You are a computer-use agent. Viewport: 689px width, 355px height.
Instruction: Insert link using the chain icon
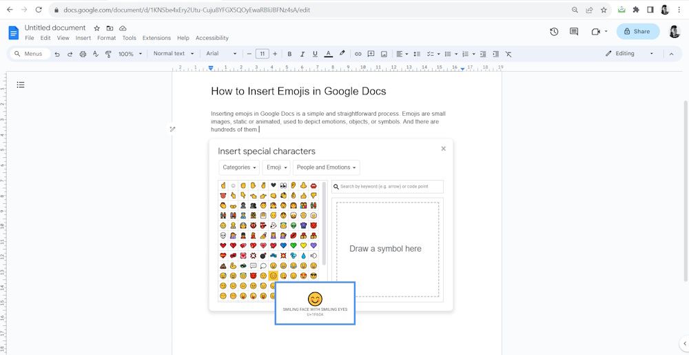[x=358, y=54]
